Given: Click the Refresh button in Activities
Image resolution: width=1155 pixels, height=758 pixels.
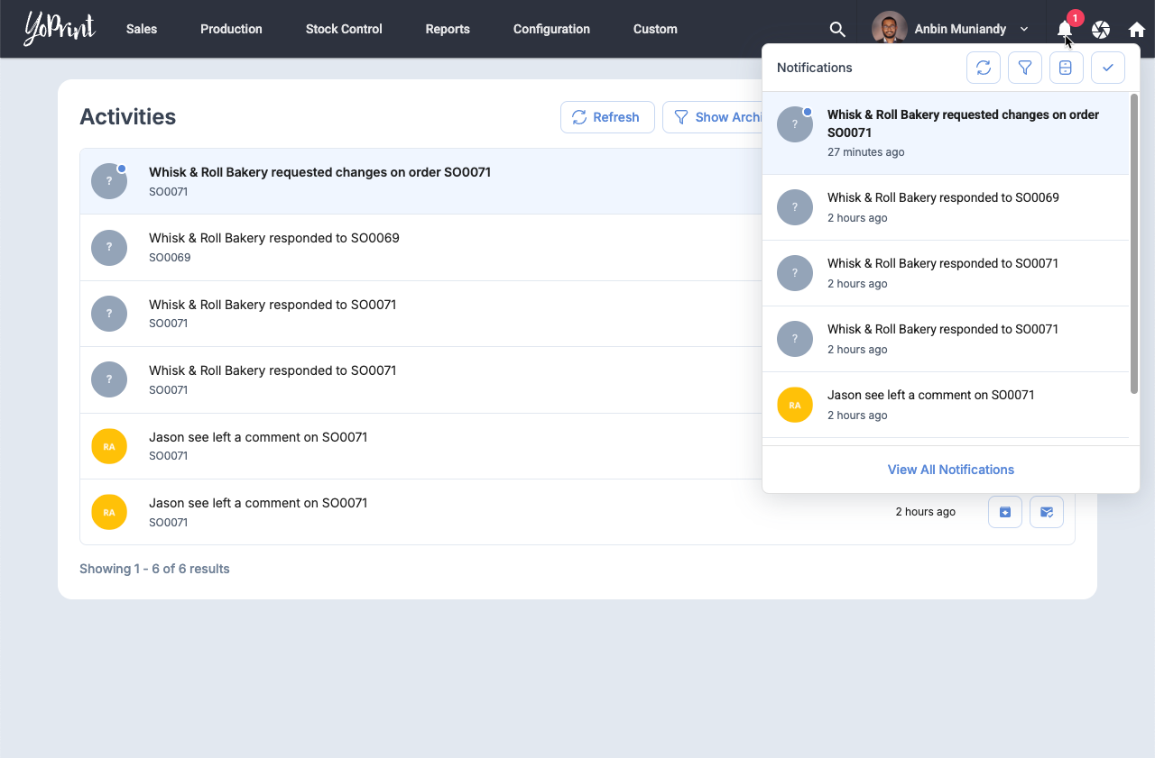Looking at the screenshot, I should pos(607,117).
